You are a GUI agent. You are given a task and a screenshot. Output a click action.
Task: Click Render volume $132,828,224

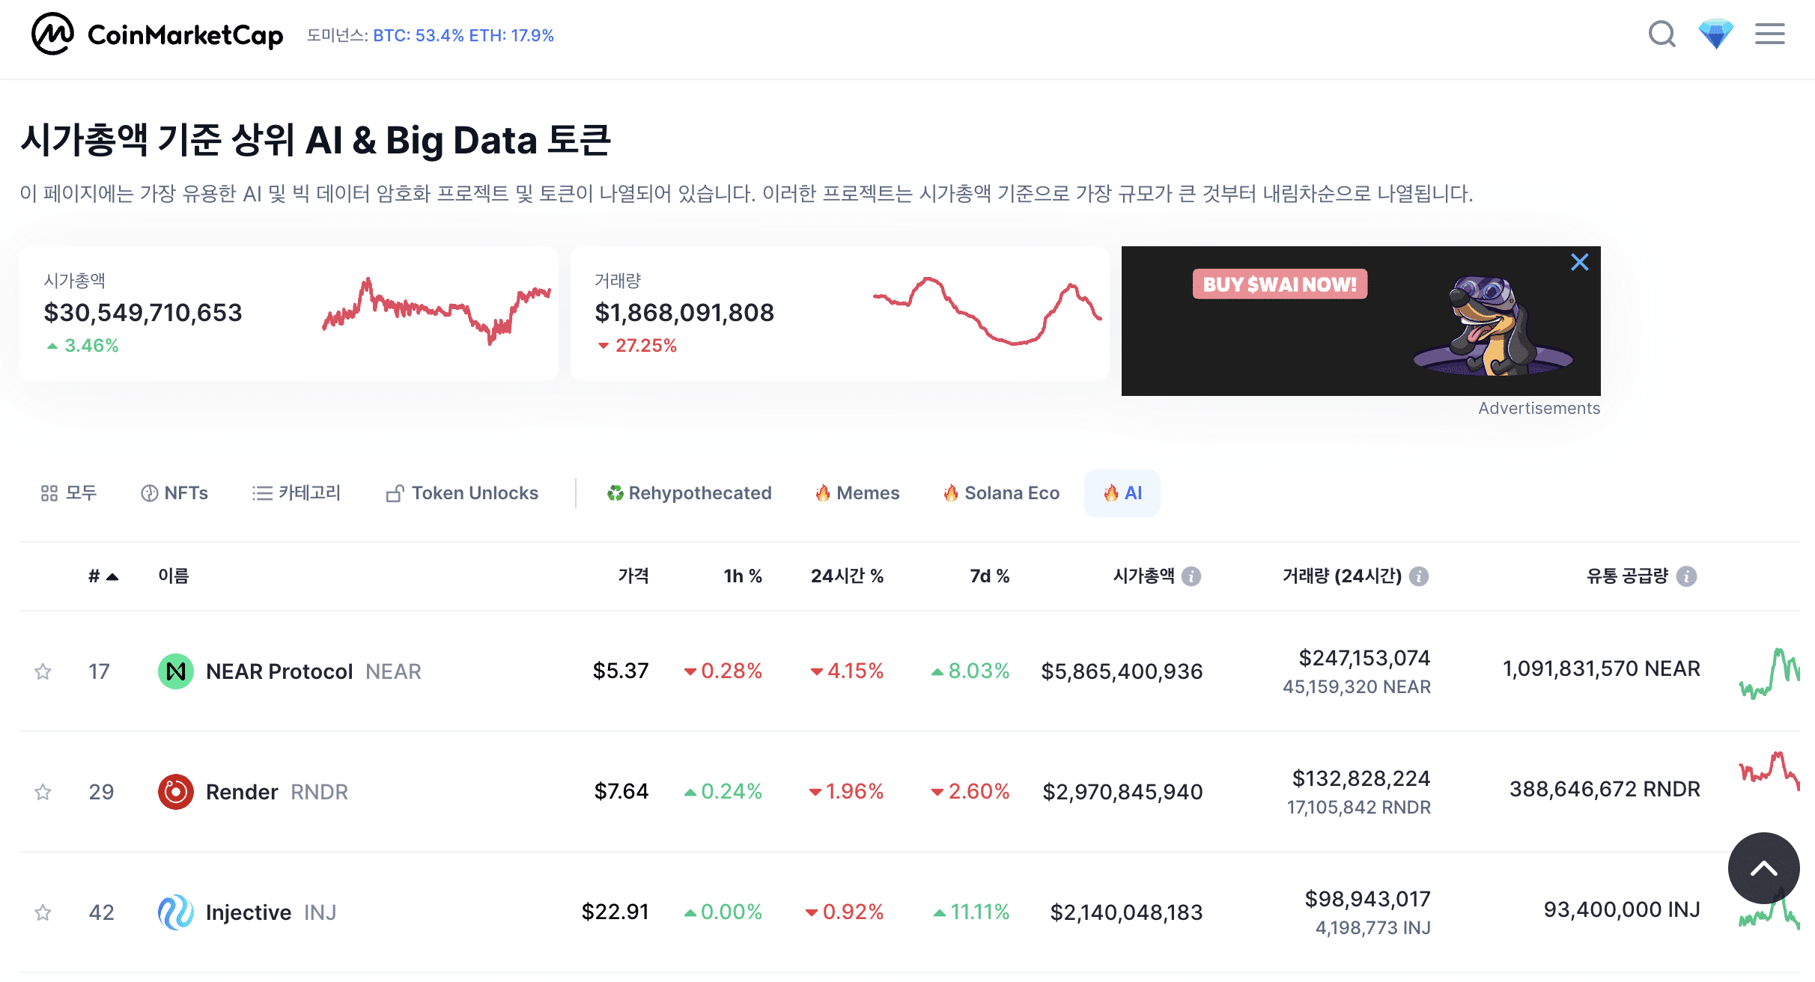click(x=1361, y=778)
